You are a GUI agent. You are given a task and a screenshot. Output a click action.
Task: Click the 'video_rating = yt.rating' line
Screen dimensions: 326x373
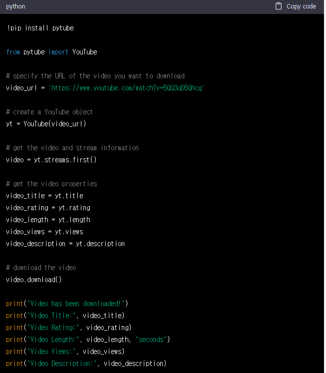(48, 208)
